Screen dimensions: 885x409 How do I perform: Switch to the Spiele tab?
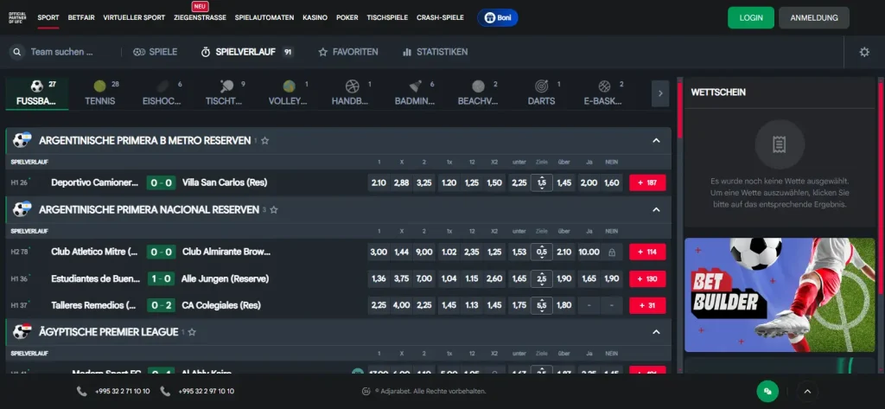156,52
